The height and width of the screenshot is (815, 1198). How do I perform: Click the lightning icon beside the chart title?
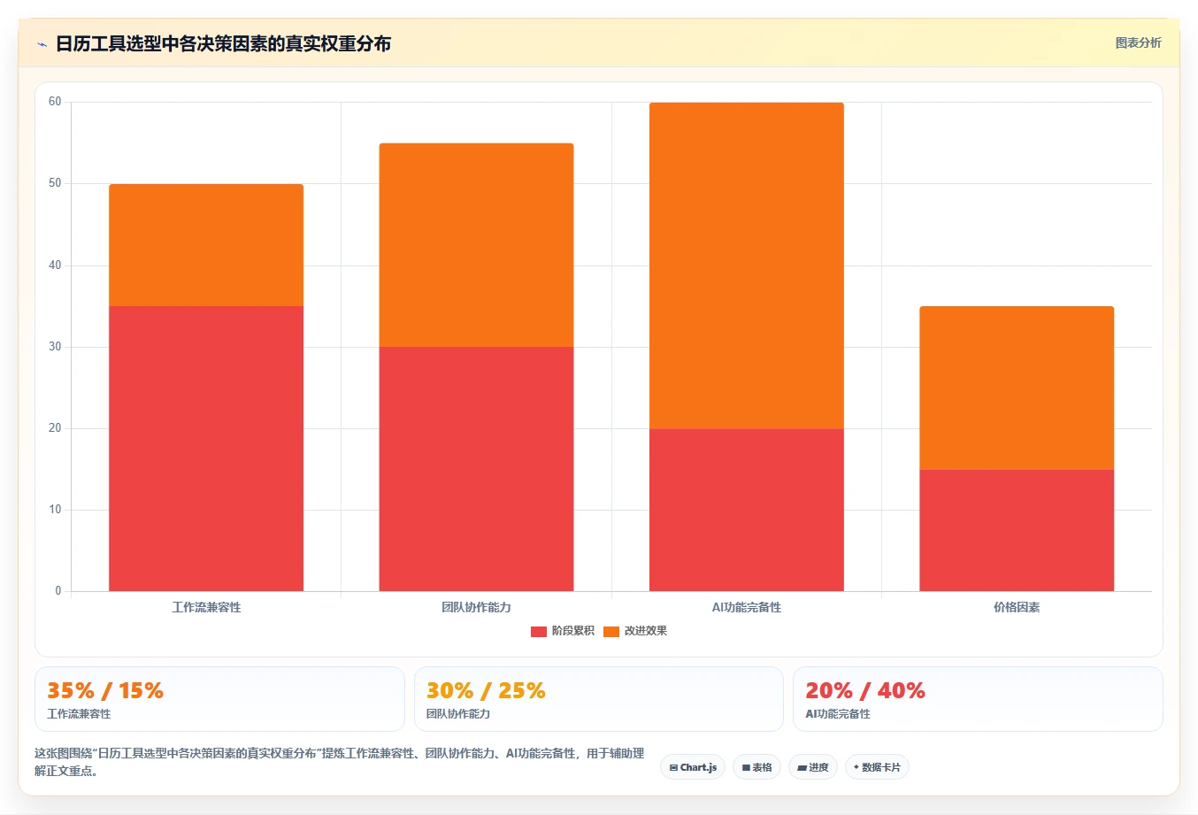pyautogui.click(x=42, y=43)
